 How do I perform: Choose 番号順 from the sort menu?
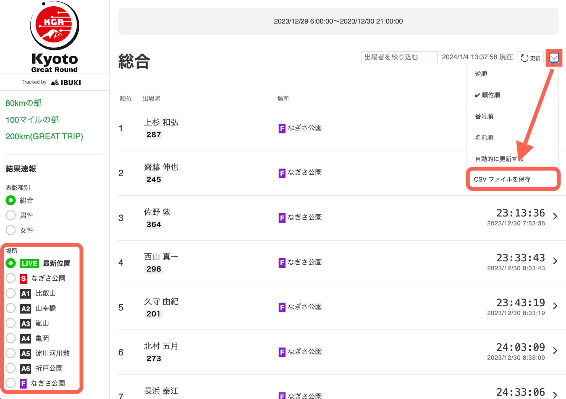point(484,116)
